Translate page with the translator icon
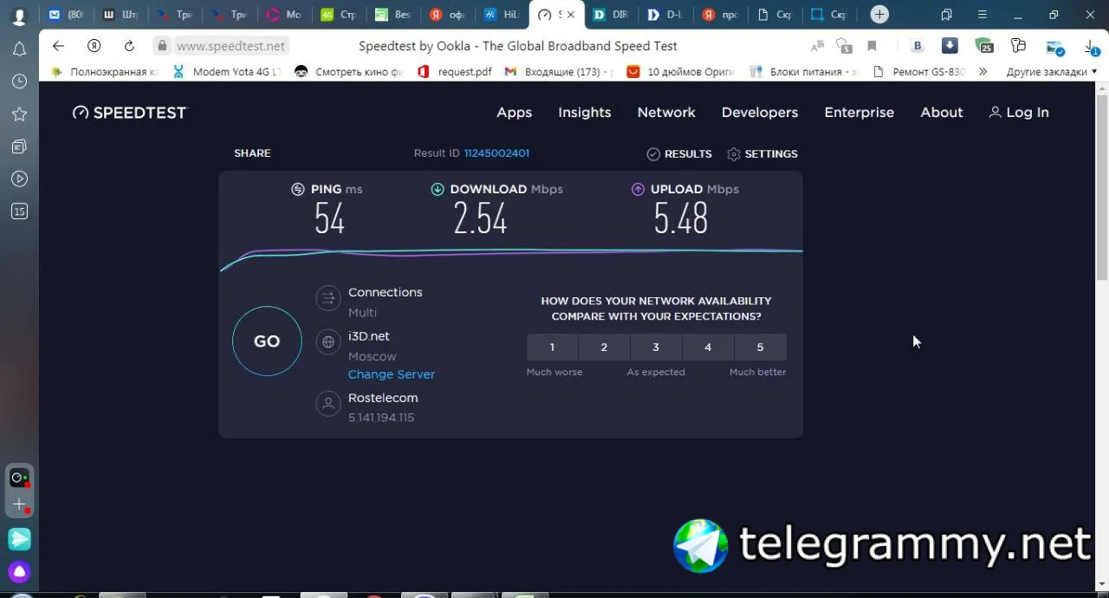 (x=817, y=46)
